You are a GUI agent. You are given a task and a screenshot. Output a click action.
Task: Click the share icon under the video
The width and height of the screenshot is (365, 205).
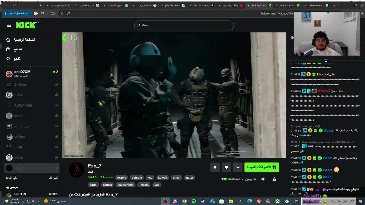pyautogui.click(x=263, y=179)
